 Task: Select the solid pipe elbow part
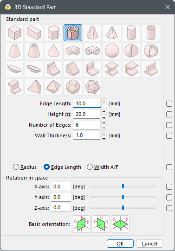[x=73, y=51]
